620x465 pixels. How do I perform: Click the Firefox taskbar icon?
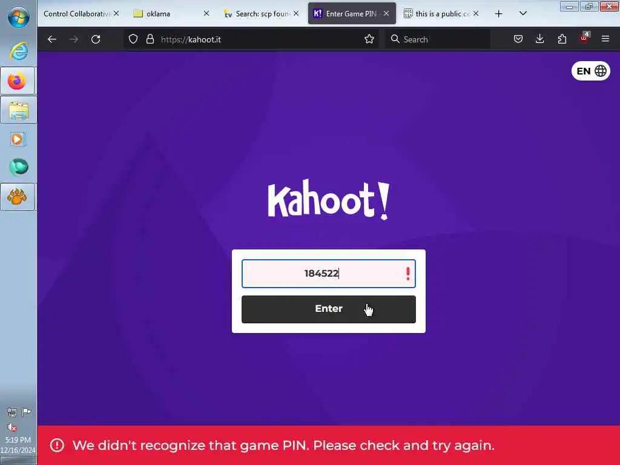click(x=17, y=81)
